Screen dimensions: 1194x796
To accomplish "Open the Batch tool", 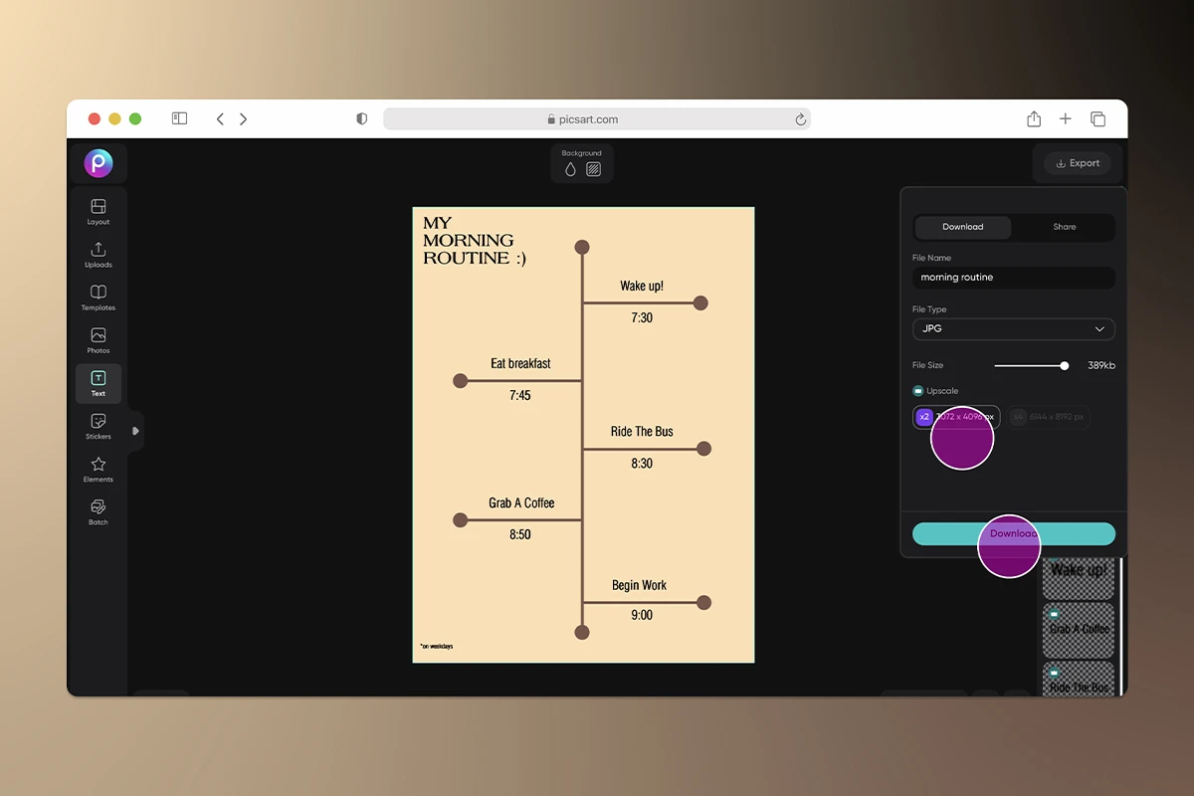I will coord(98,510).
